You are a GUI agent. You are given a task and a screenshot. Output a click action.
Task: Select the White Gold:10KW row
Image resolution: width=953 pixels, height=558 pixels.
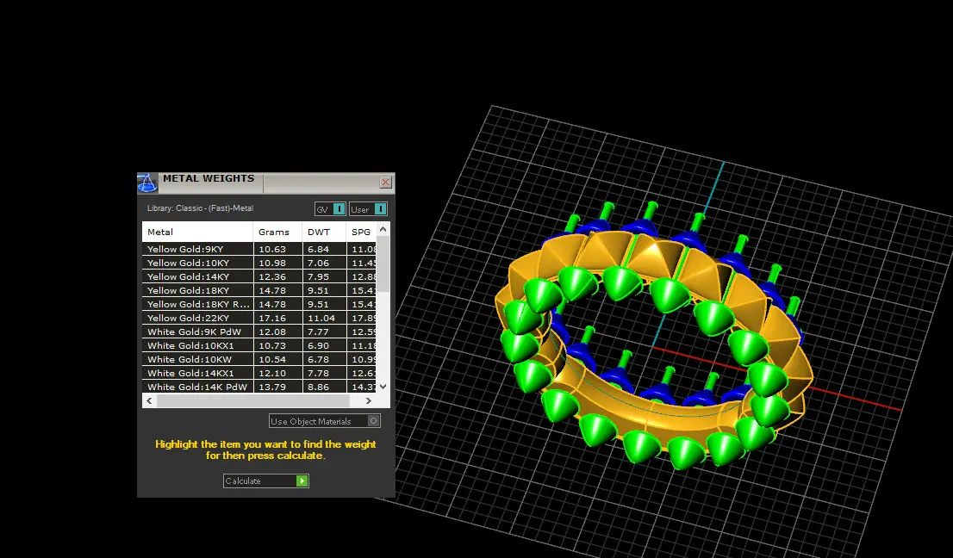tap(258, 359)
